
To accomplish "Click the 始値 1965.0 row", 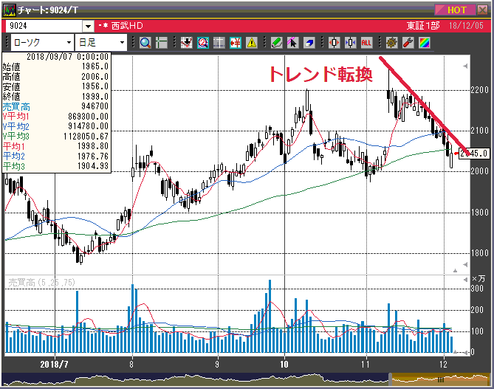I will click(x=56, y=66).
